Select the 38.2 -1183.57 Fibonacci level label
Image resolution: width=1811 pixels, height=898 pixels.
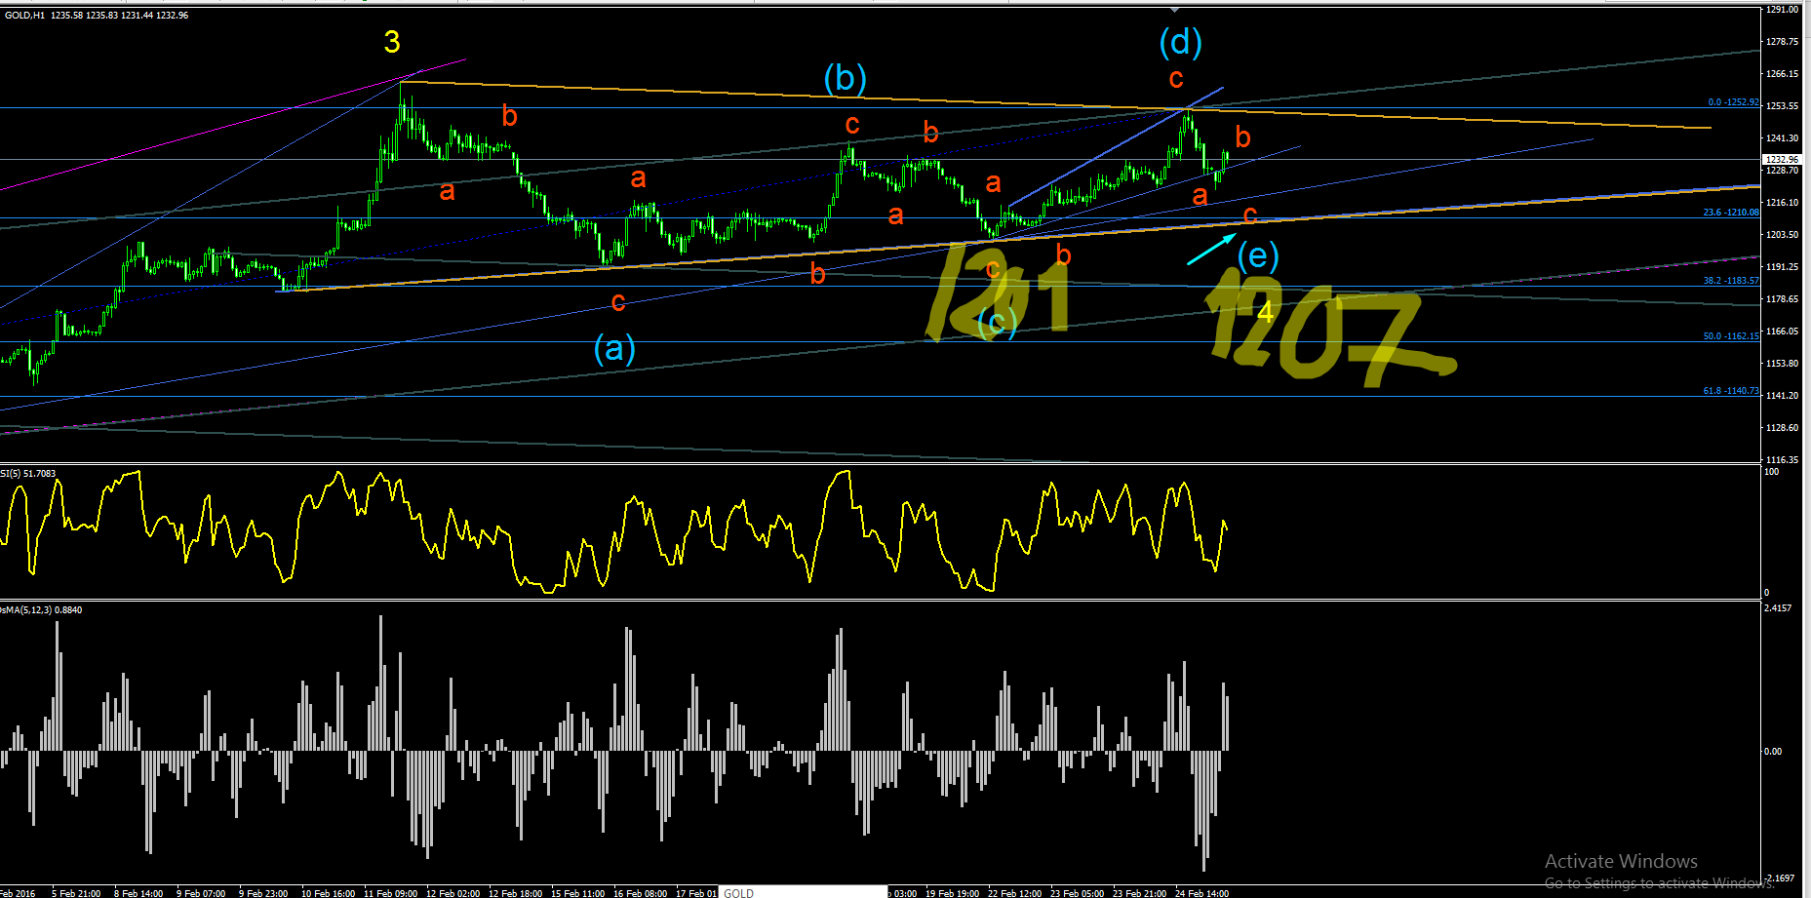[x=1731, y=281]
